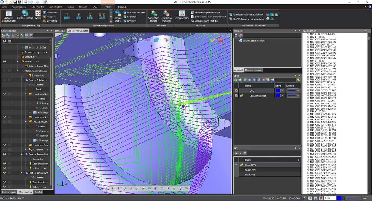Viewport: 372px width, 201px height.
Task: Click Werkzeugweg Statistik
Action: pyautogui.click(x=206, y=21)
